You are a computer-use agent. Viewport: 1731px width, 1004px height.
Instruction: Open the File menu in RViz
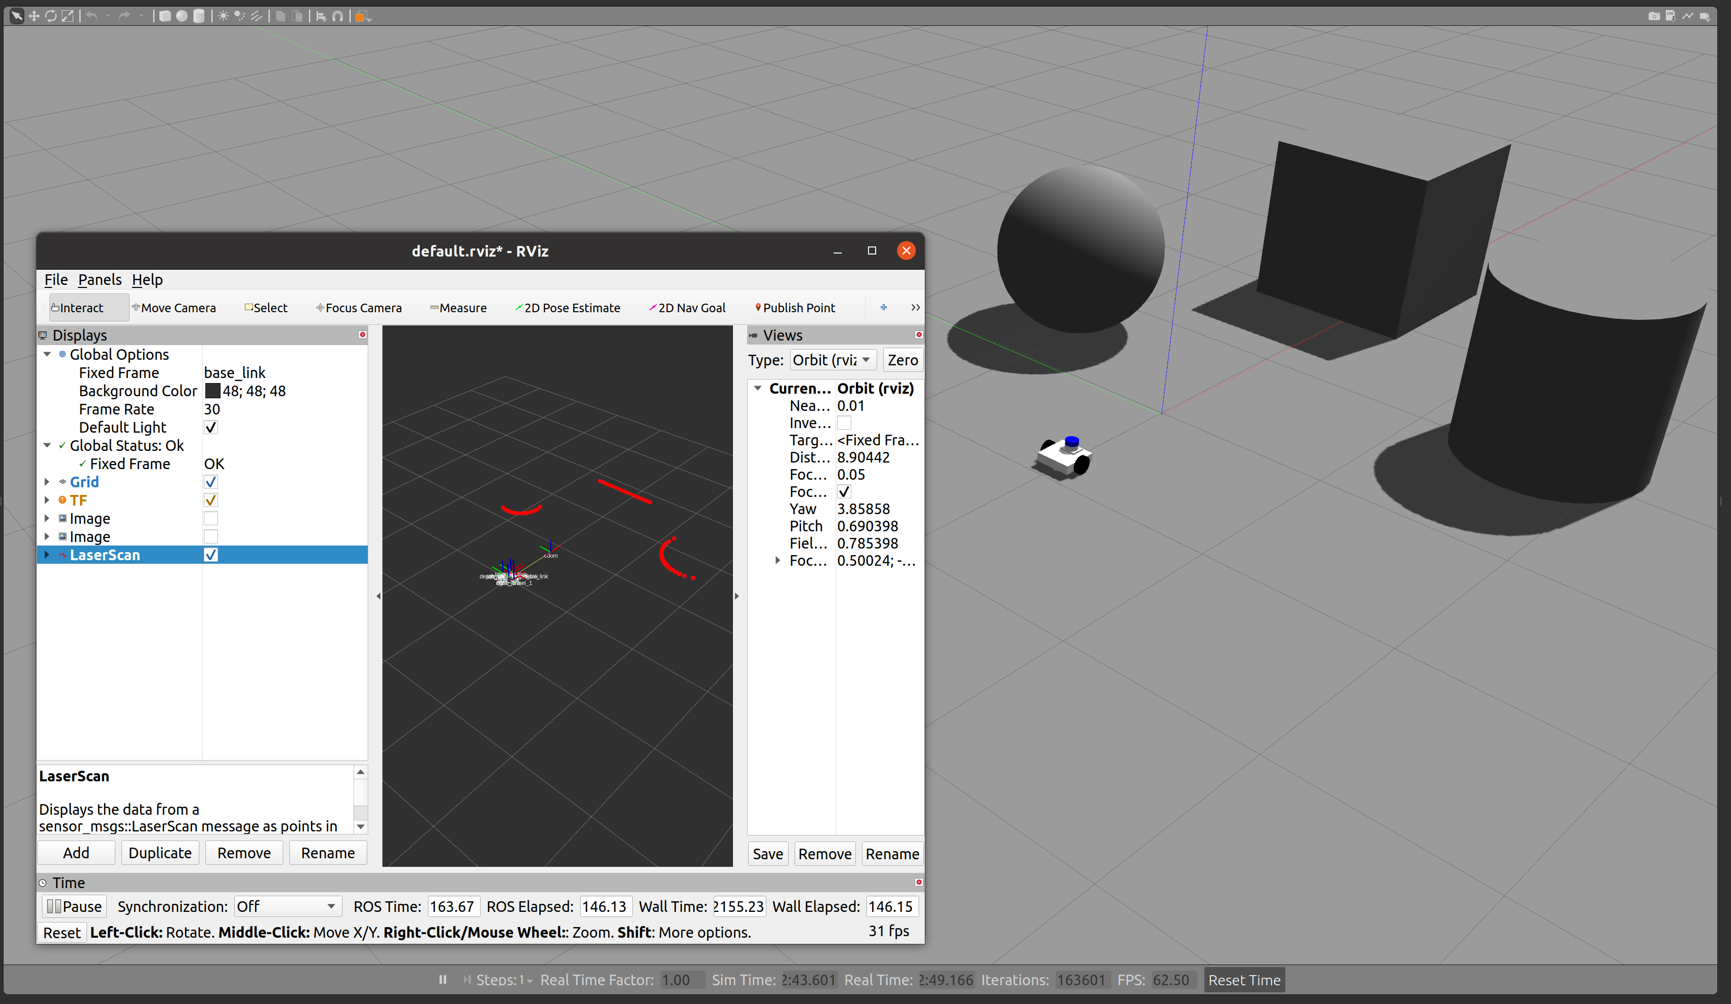(x=56, y=279)
